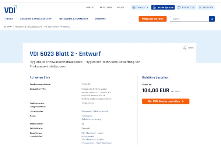Click the Autor label

click(x=33, y=116)
